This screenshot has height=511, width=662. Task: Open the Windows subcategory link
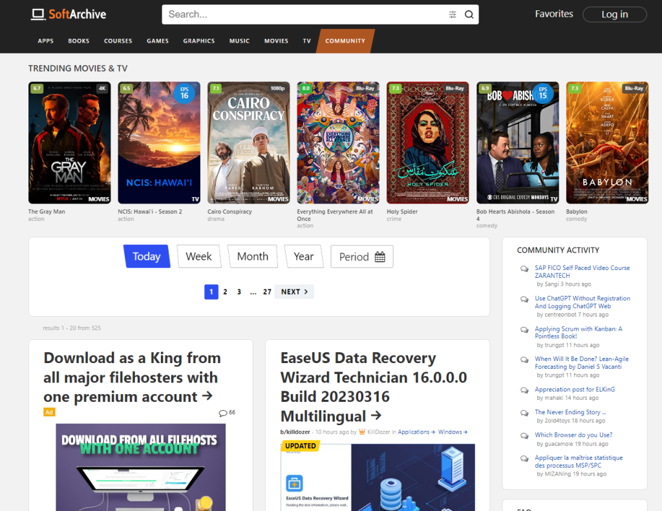[x=453, y=432]
